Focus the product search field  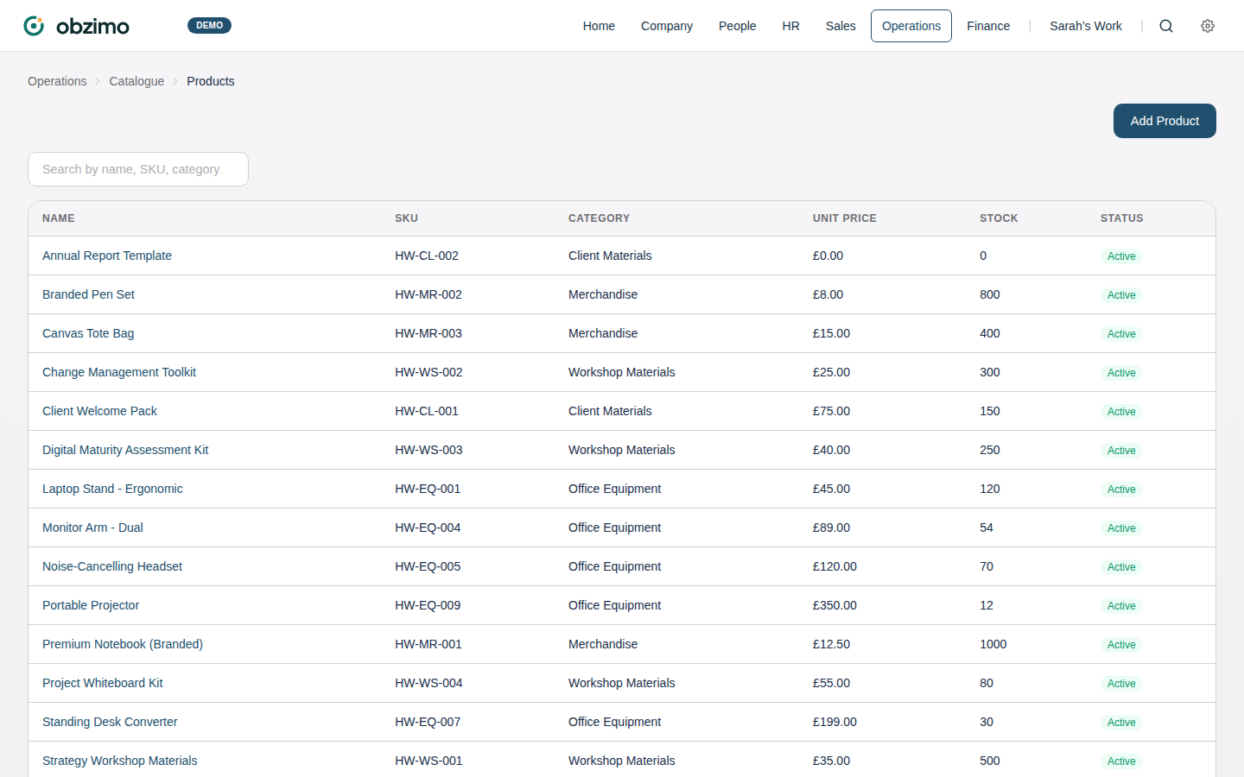[138, 169]
